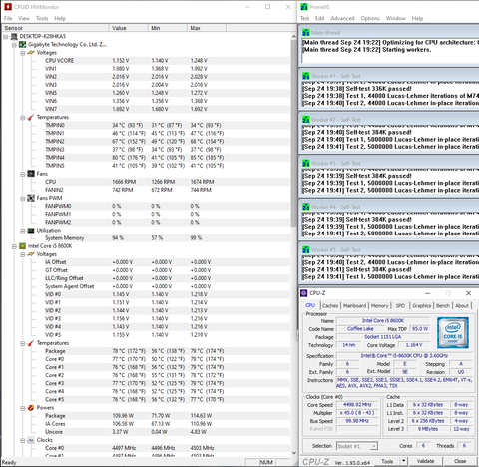479x467 pixels.
Task: Open HWMonitor View menu
Action: (x=24, y=18)
